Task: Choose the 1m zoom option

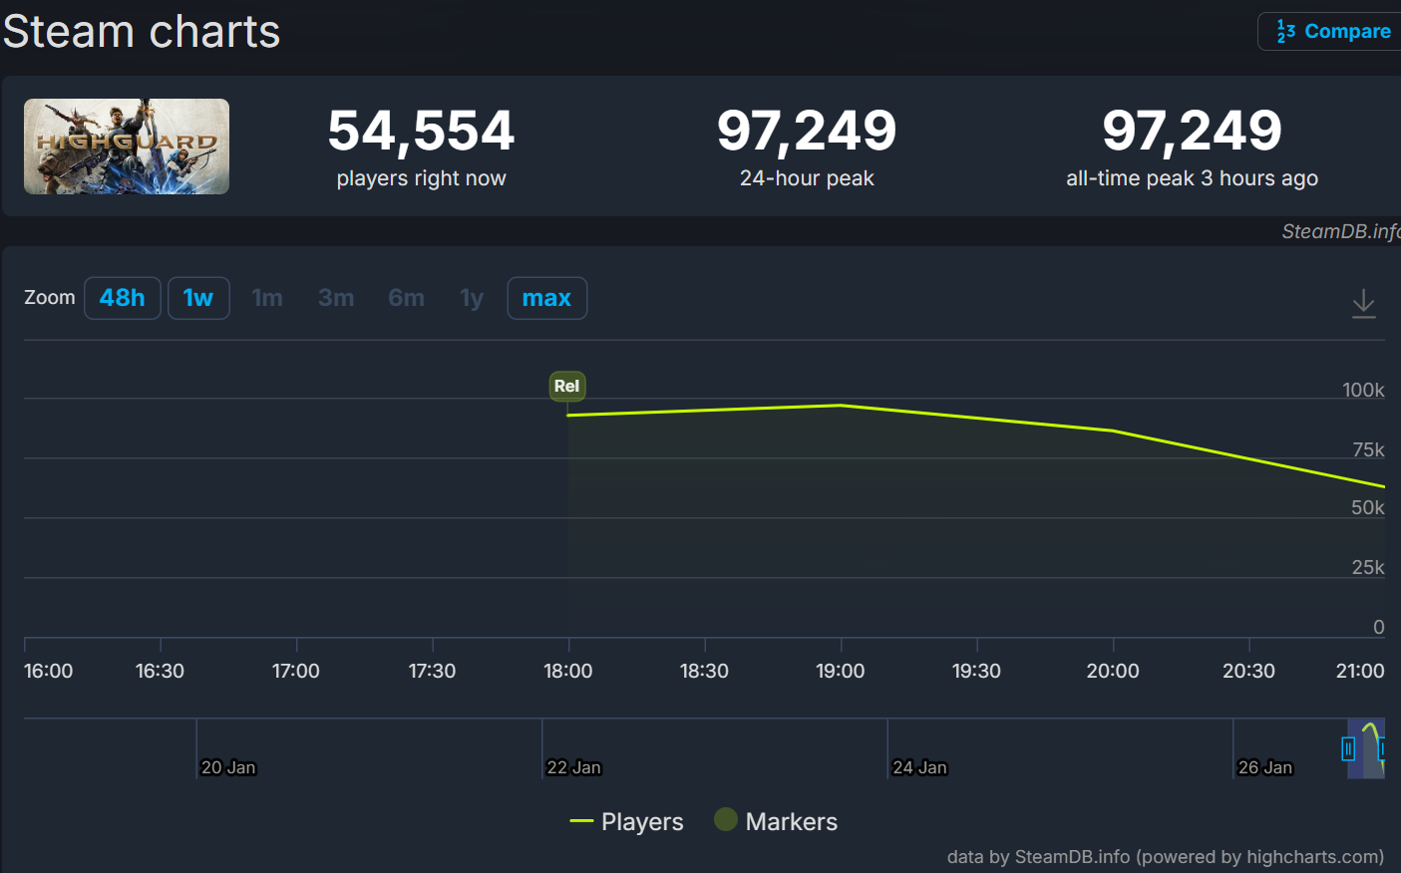Action: (267, 298)
